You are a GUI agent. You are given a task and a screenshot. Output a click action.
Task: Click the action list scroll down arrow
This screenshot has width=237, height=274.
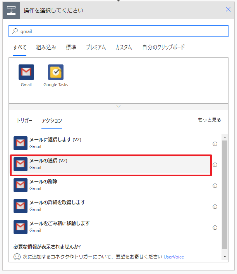coord(225,257)
